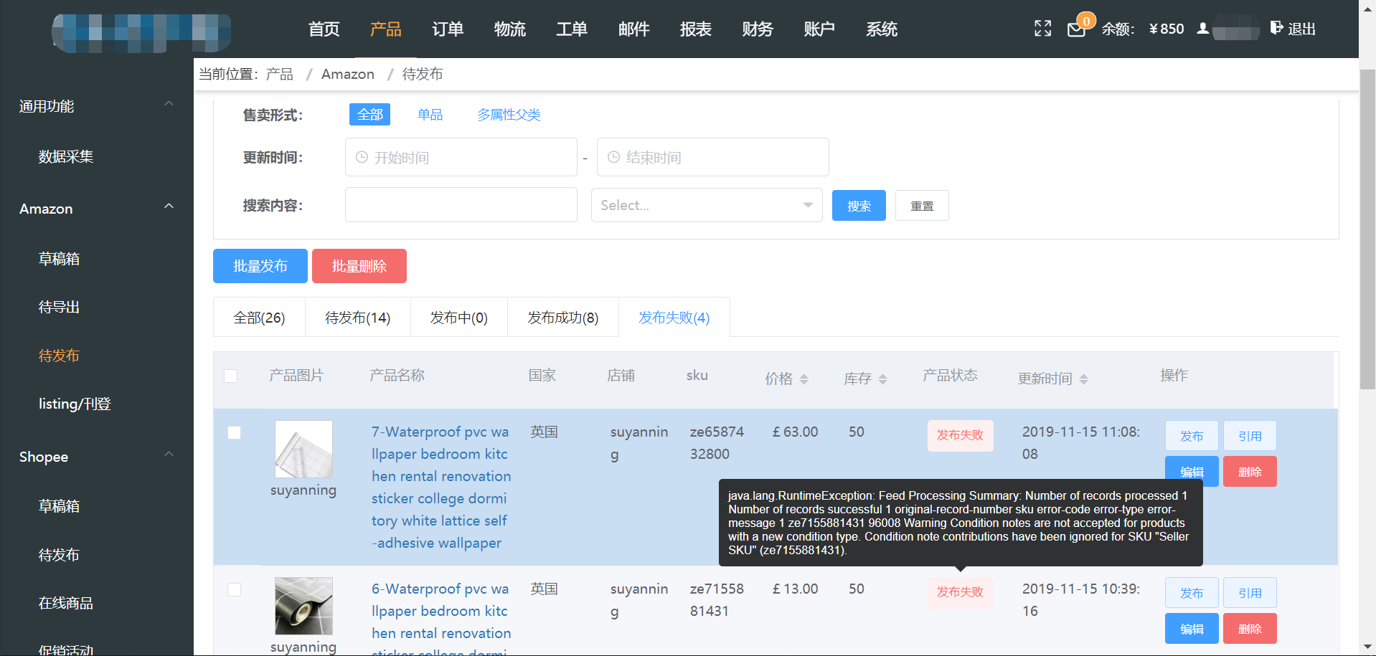The width and height of the screenshot is (1376, 656).
Task: Switch to the 发布中(0) tab
Action: (x=458, y=318)
